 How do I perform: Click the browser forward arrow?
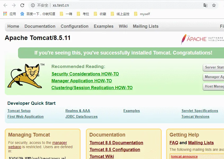pyautogui.click(x=14, y=5)
